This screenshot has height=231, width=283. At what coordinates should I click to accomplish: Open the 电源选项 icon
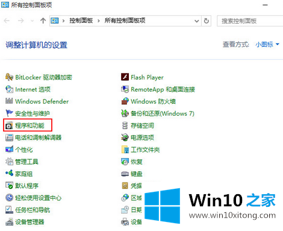[125, 138]
